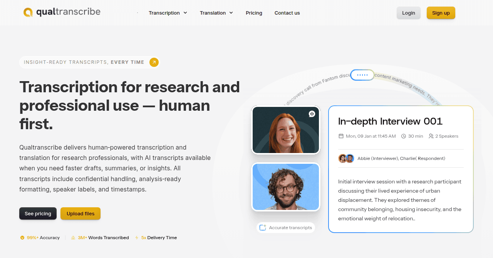This screenshot has height=258, width=493.
Task: Click Abbie (Interviewer), Charlie (Respondent) text
Action: [x=401, y=158]
